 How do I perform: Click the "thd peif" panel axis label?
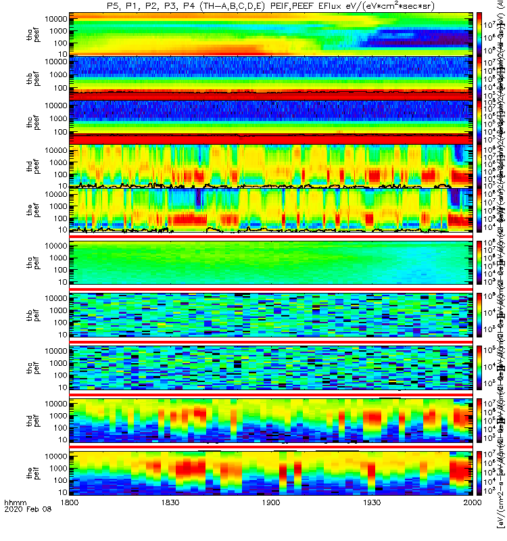[x=33, y=421]
